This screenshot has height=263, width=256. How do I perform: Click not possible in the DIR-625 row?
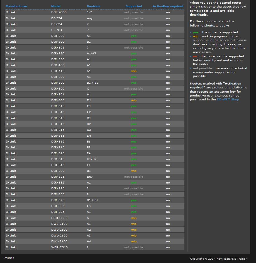[x=134, y=177]
